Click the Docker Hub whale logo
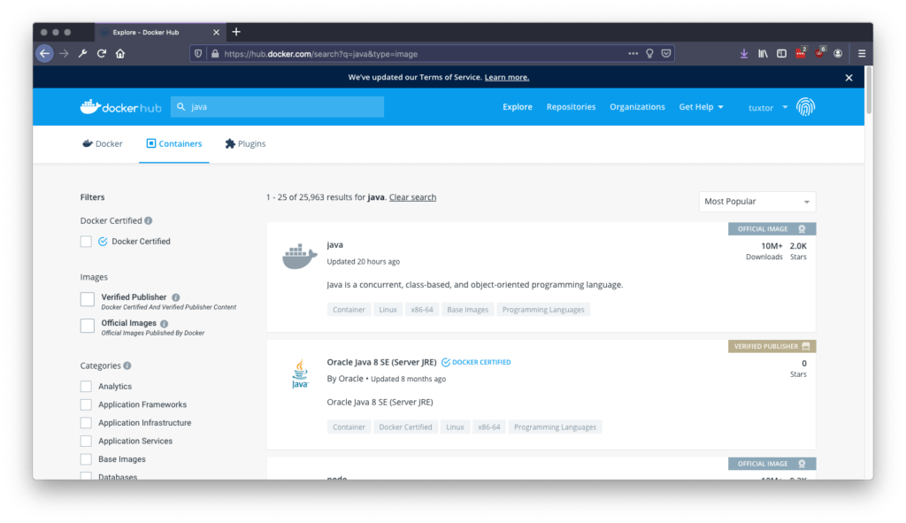 (120, 107)
